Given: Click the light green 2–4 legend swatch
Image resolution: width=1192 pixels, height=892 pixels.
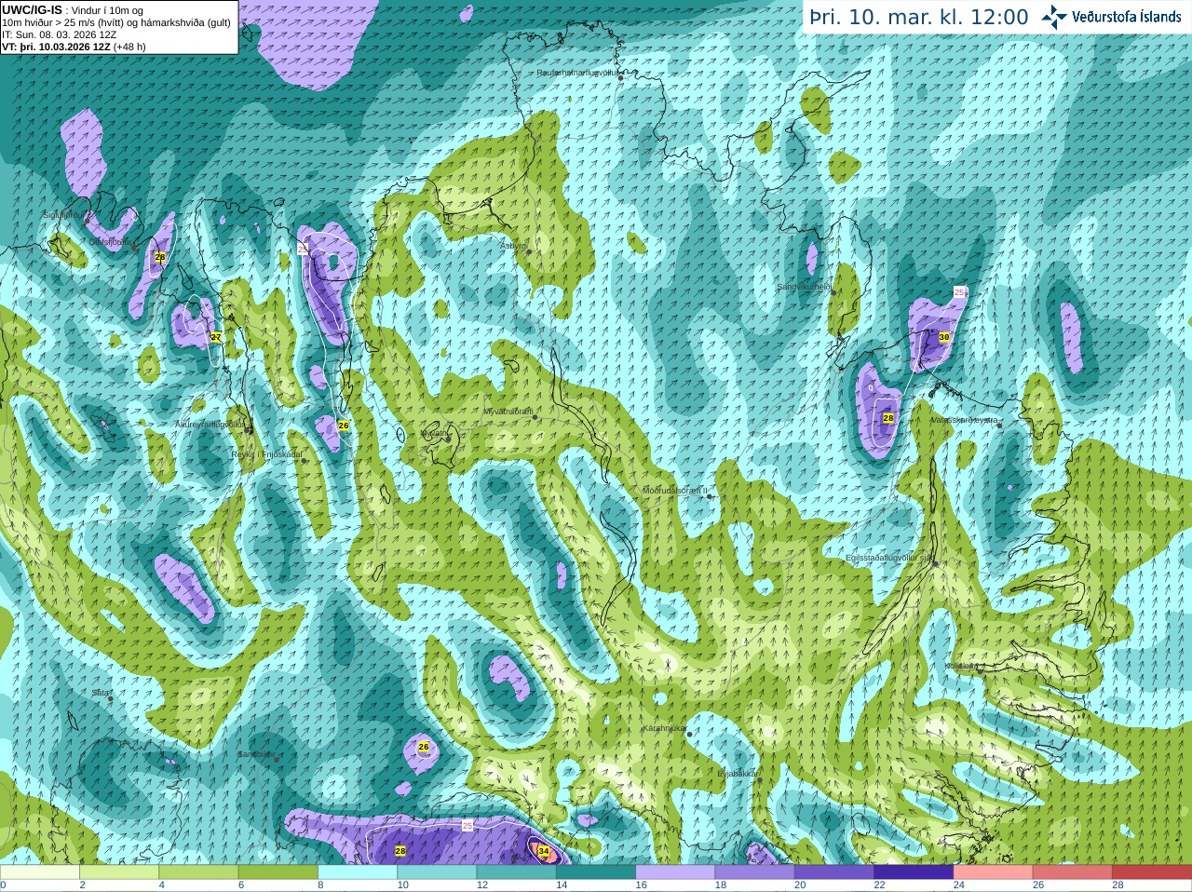Looking at the screenshot, I should click(119, 872).
